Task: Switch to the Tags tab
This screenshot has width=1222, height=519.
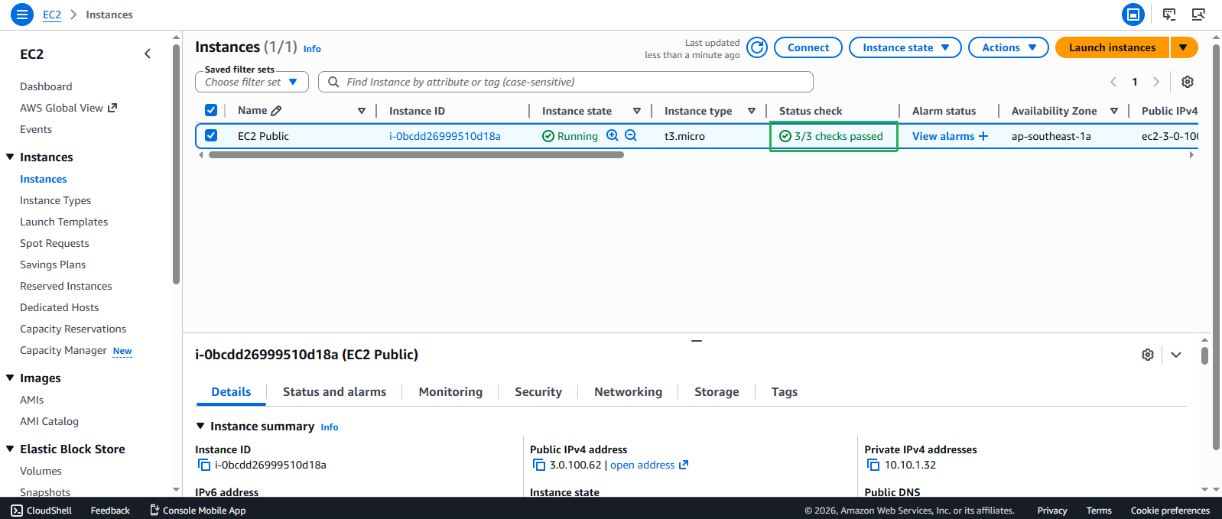Action: tap(785, 391)
